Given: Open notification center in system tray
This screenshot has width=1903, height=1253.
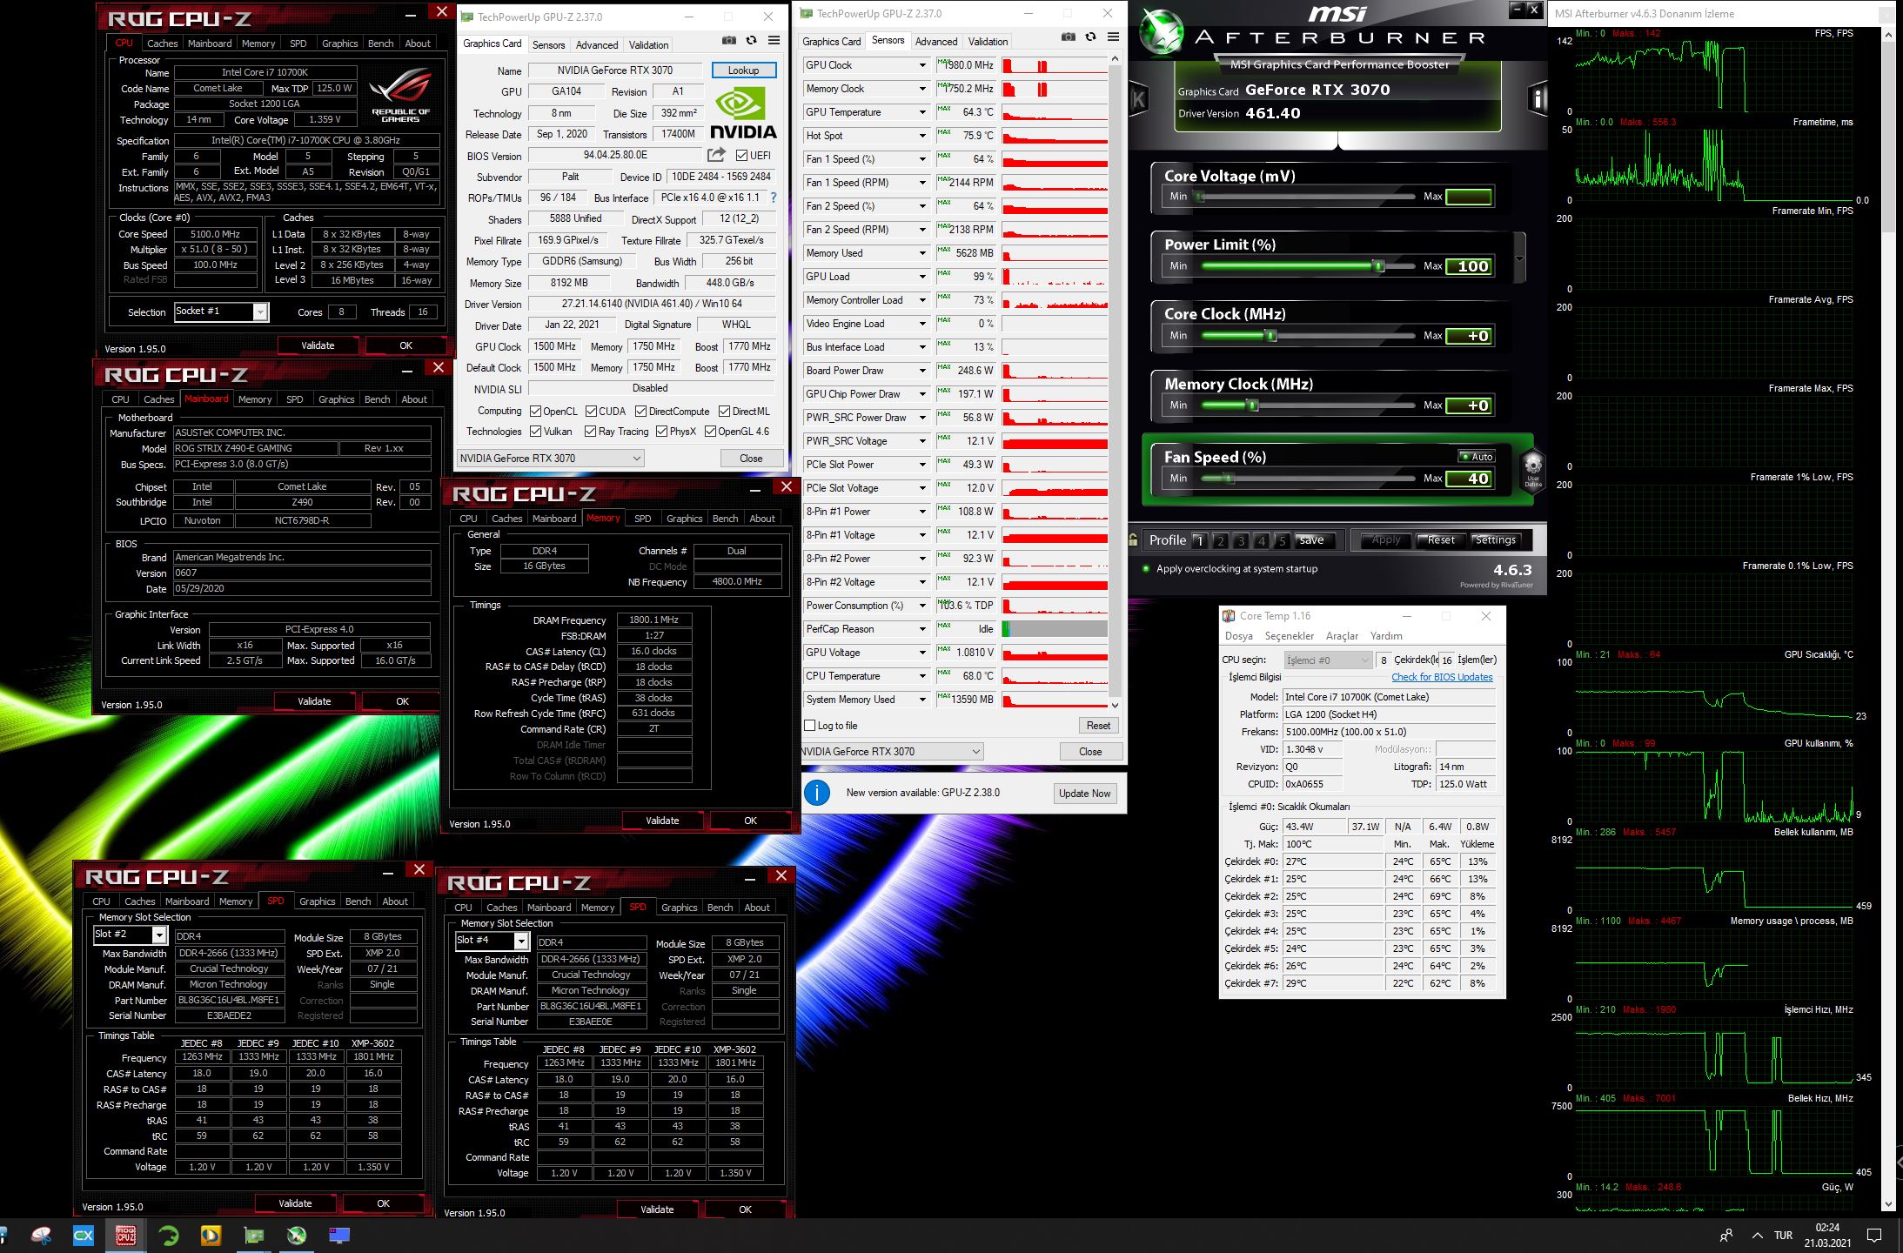Looking at the screenshot, I should [x=1874, y=1236].
